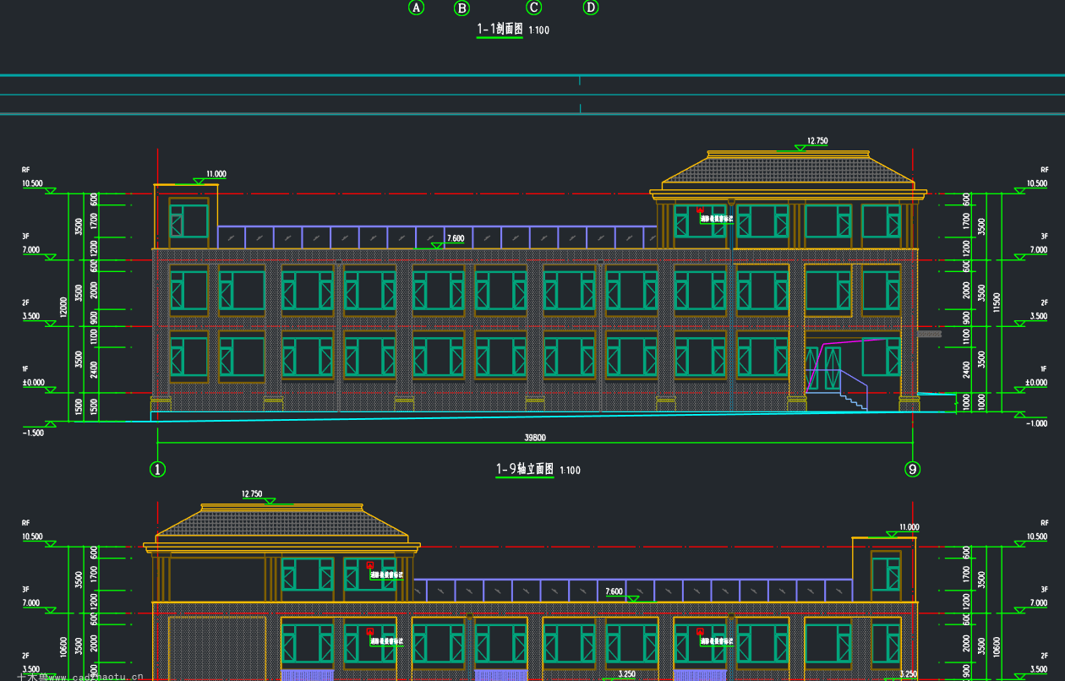Click the drawing title "1-1剖面图"
The width and height of the screenshot is (1065, 681).
(x=500, y=30)
